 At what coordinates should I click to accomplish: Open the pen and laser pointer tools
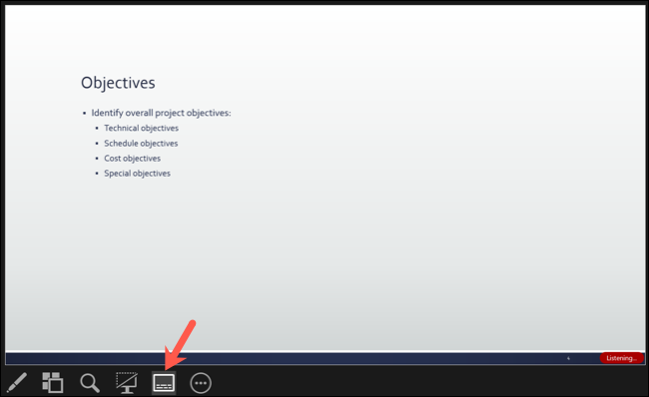[x=17, y=382]
